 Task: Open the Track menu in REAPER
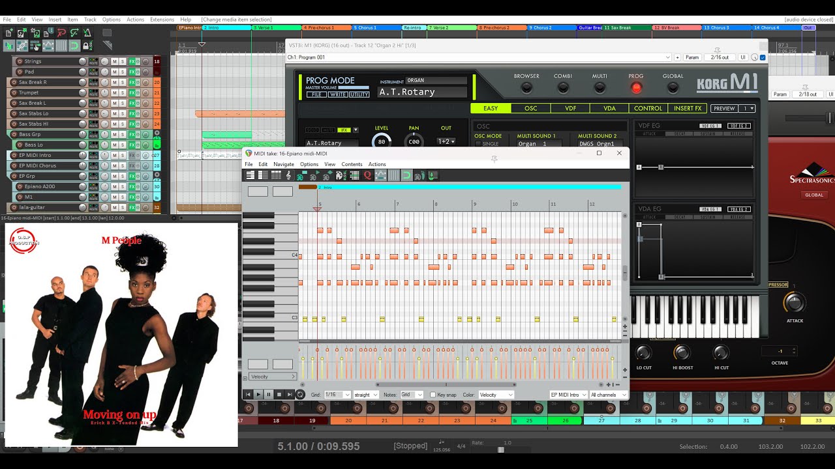tap(90, 20)
